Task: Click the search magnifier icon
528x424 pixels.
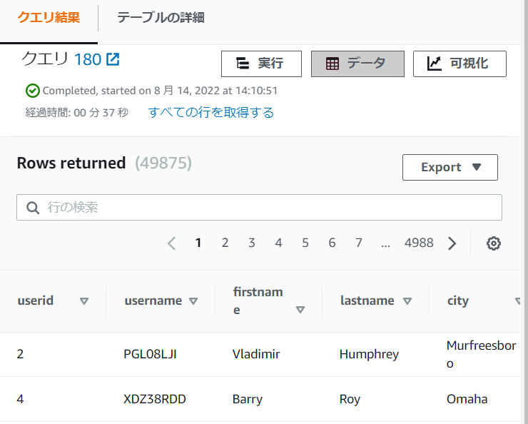Action: point(32,208)
